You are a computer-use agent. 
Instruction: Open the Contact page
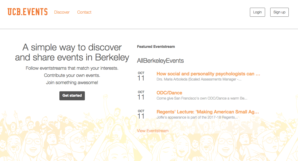click(x=84, y=12)
